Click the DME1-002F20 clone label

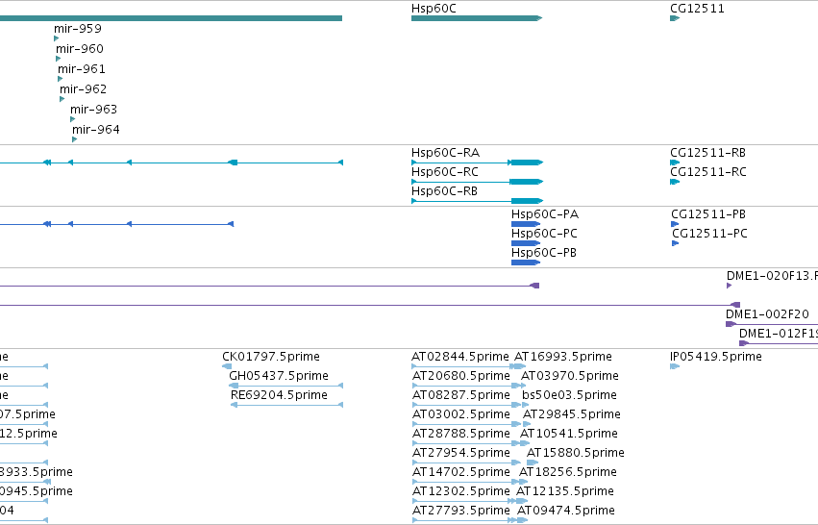(x=767, y=314)
